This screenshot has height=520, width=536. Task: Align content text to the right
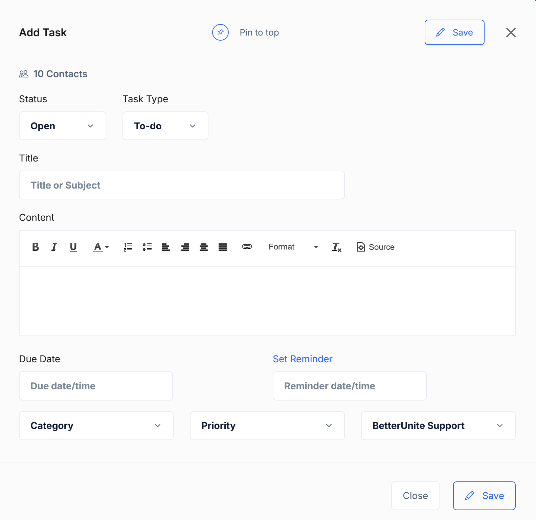click(x=185, y=247)
